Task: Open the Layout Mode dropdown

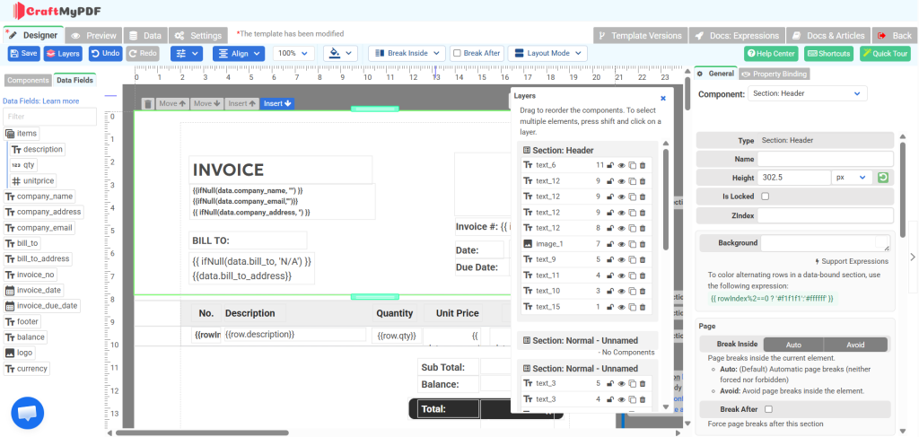Action: [x=547, y=53]
